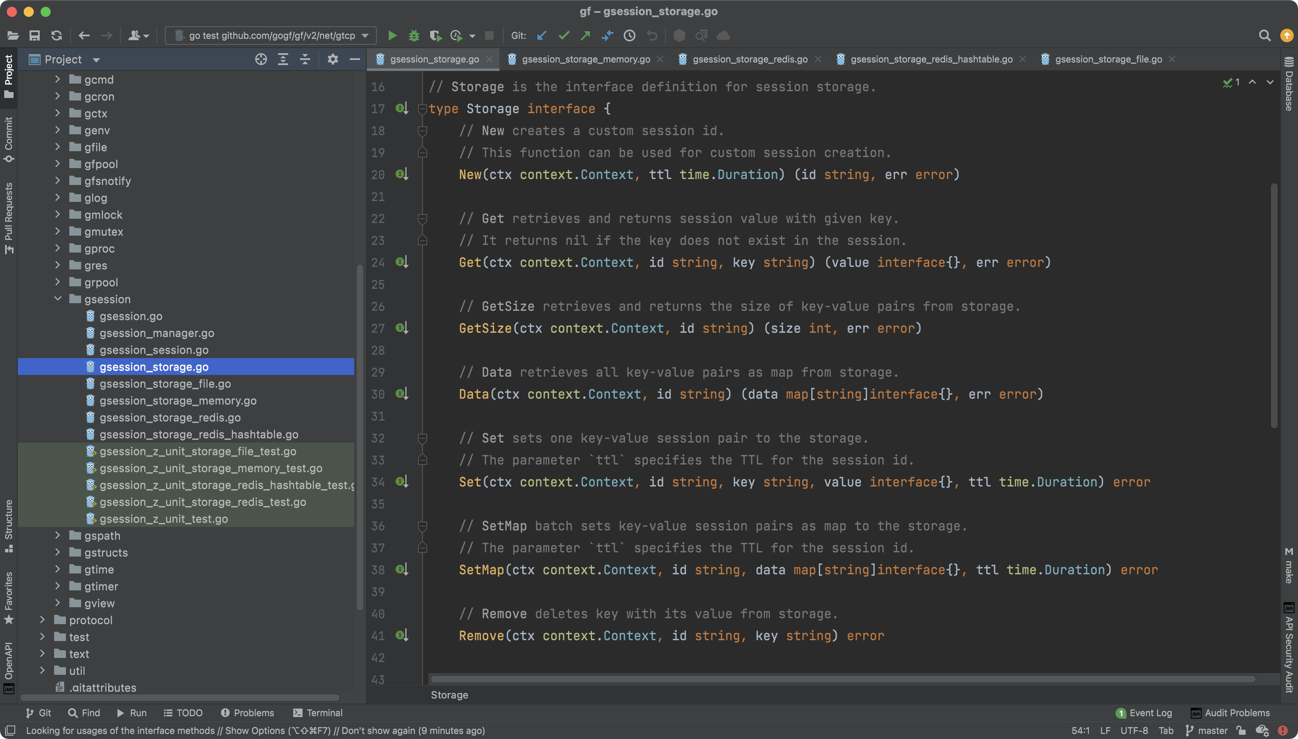Click Select Opened File crosshair icon
1298x739 pixels.
click(x=261, y=60)
